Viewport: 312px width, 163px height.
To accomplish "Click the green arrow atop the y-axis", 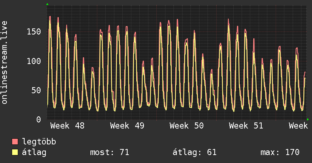I will click(x=47, y=4).
